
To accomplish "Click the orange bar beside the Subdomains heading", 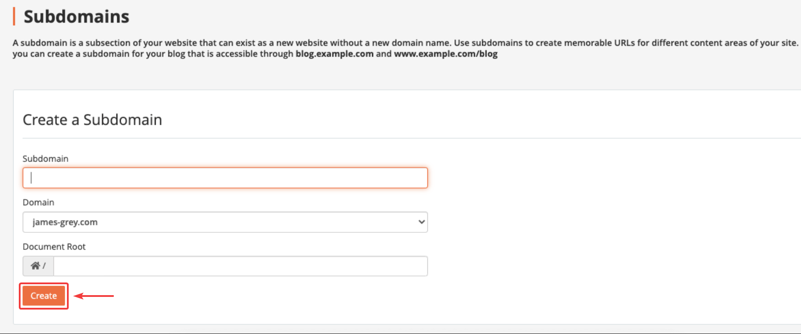I will pos(14,16).
